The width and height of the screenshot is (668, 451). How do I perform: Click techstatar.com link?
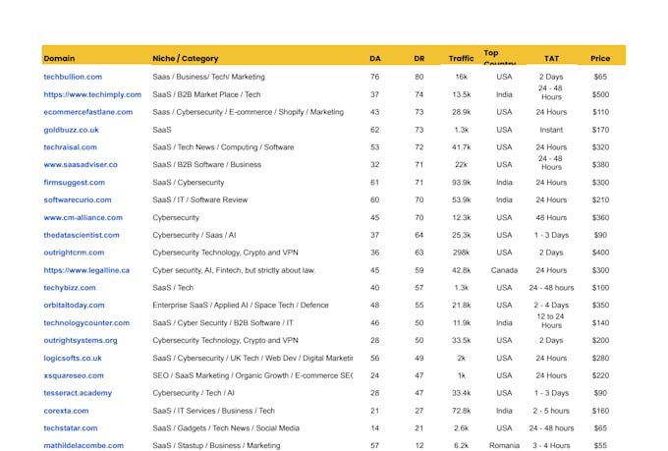click(71, 428)
